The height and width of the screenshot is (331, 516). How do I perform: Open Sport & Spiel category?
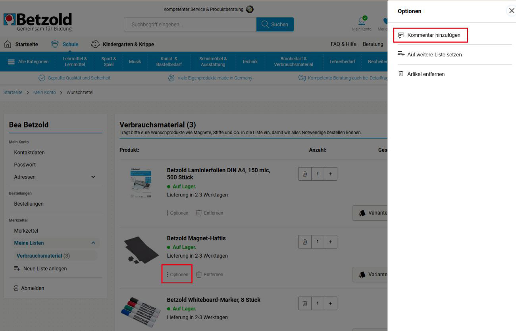pyautogui.click(x=109, y=62)
